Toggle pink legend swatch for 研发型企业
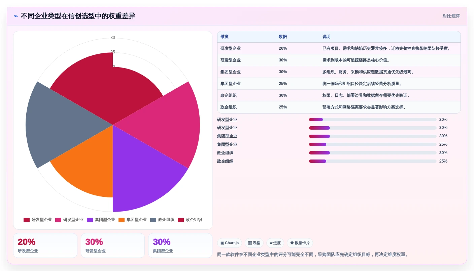Viewport: 474px width, 271px height. 58,220
